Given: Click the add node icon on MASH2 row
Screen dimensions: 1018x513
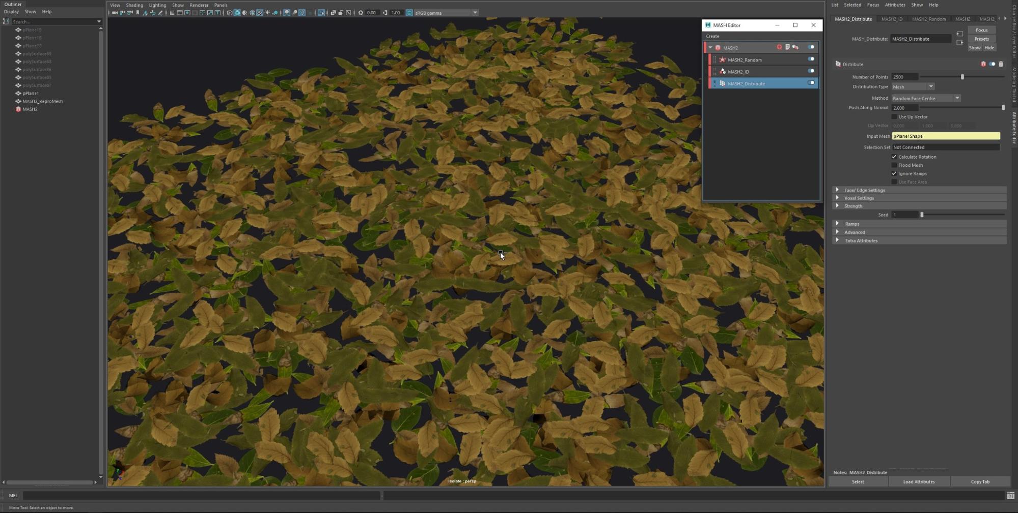Looking at the screenshot, I should point(779,47).
